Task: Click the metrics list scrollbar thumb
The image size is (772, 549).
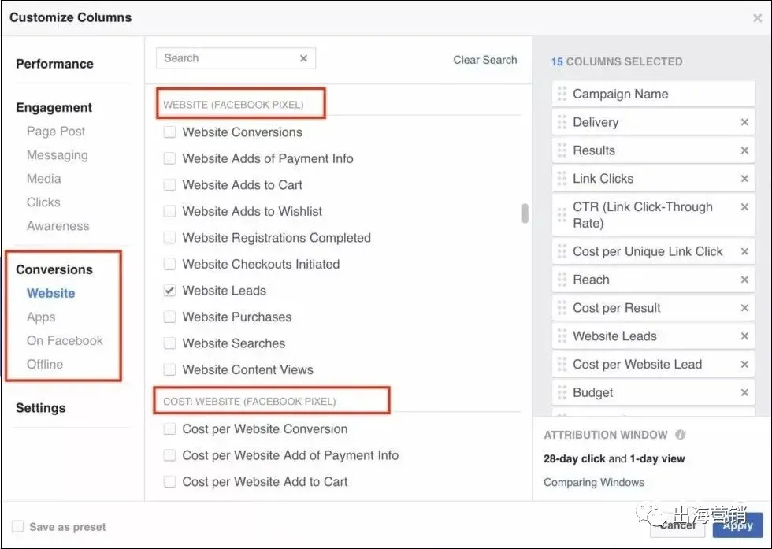Action: pyautogui.click(x=525, y=213)
